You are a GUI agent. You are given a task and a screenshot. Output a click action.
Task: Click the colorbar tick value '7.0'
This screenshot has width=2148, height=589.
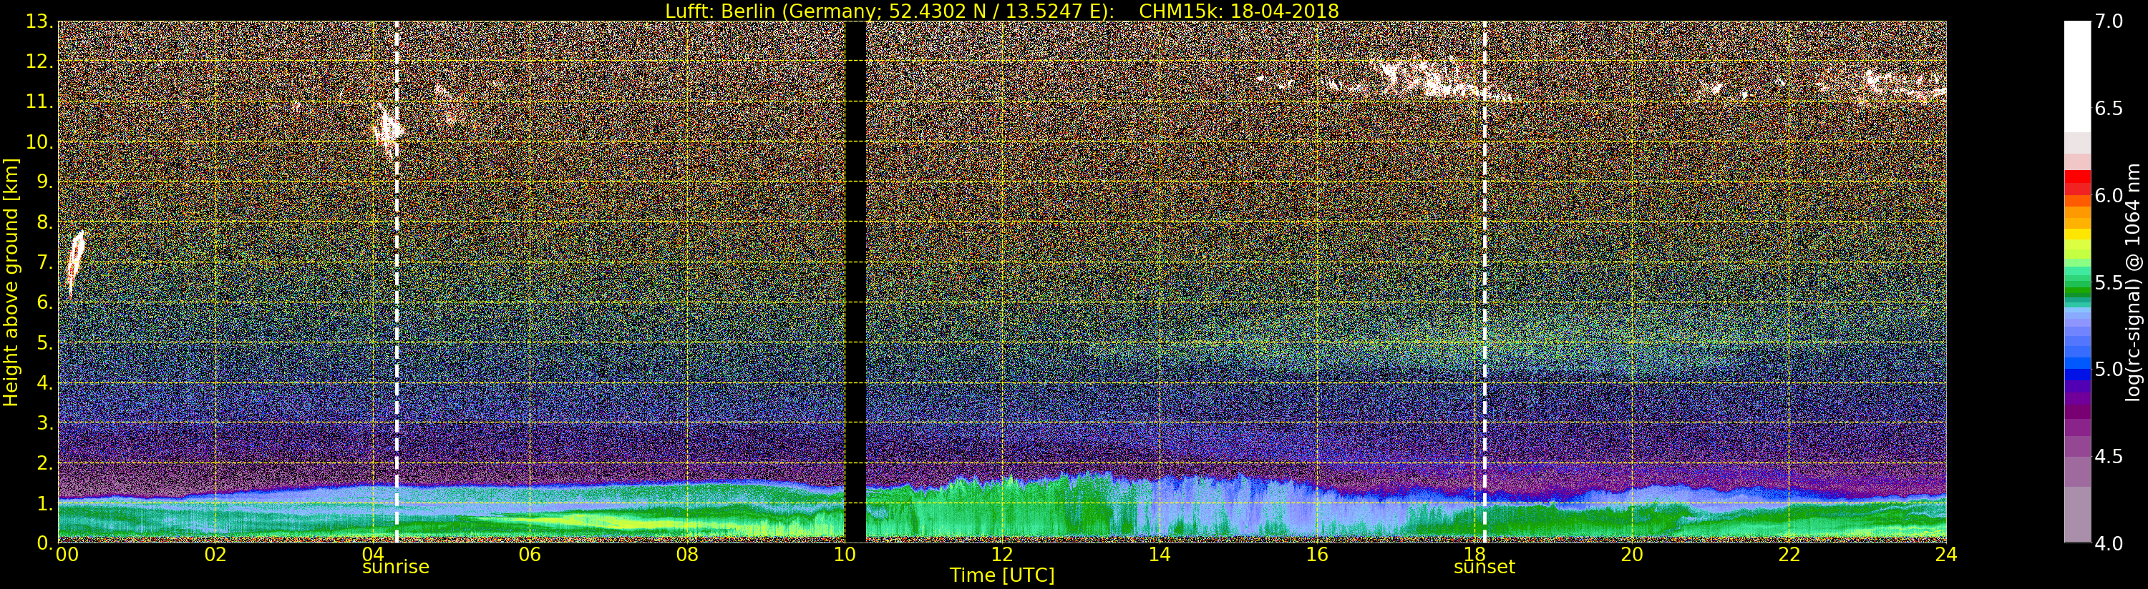point(2109,21)
